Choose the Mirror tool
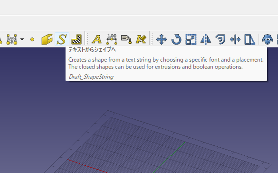278x173 pixels. click(x=206, y=39)
